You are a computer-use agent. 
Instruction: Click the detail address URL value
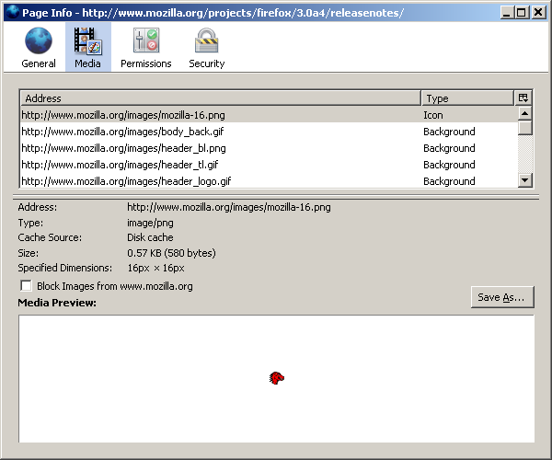tap(229, 207)
